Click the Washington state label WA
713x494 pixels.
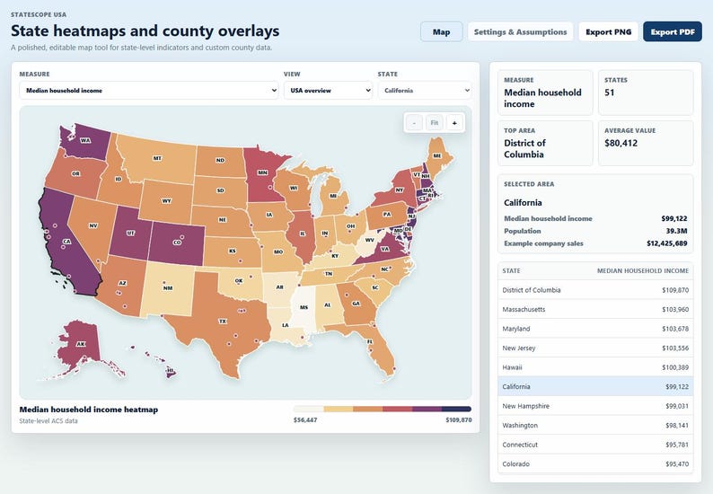click(85, 140)
